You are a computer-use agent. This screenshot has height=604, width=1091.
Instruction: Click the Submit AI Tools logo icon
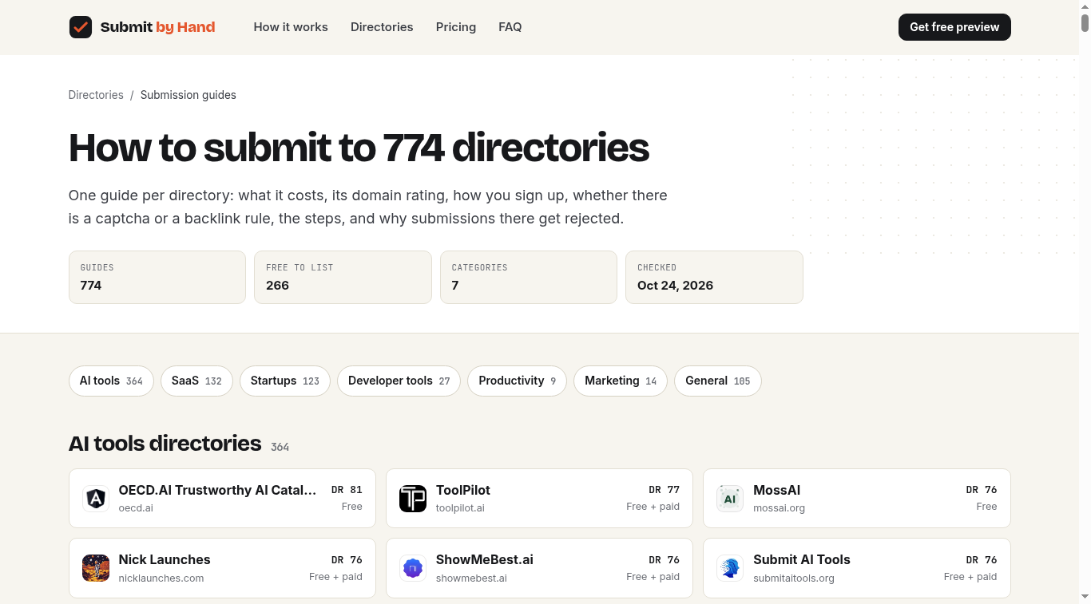[x=730, y=568]
